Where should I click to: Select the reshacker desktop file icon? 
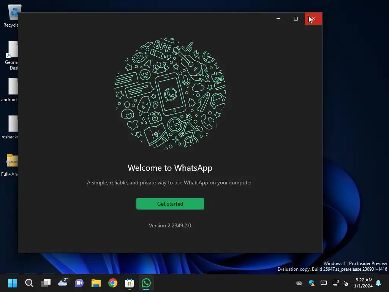10,127
